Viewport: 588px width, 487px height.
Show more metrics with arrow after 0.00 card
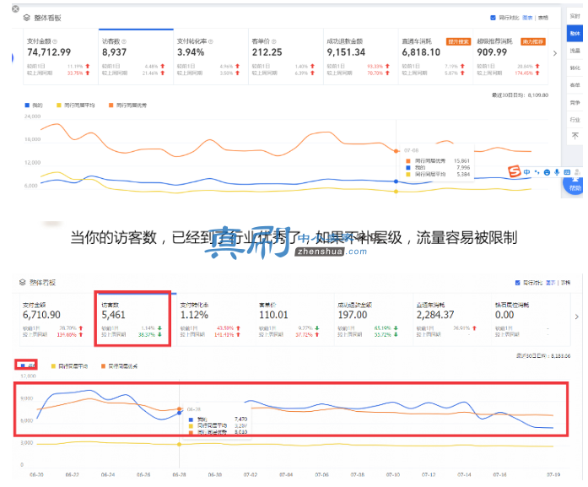577,317
